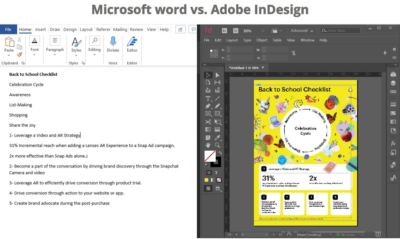Toggle formatting affects container
This screenshot has width=400, height=239.
click(x=209, y=173)
